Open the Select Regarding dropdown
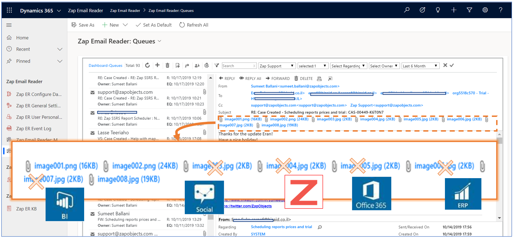 pos(349,66)
